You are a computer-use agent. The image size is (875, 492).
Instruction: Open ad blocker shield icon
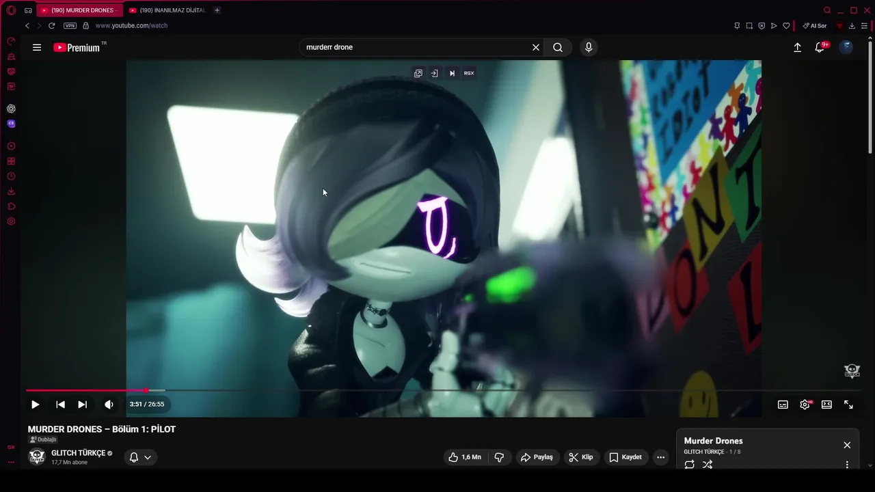coord(762,25)
